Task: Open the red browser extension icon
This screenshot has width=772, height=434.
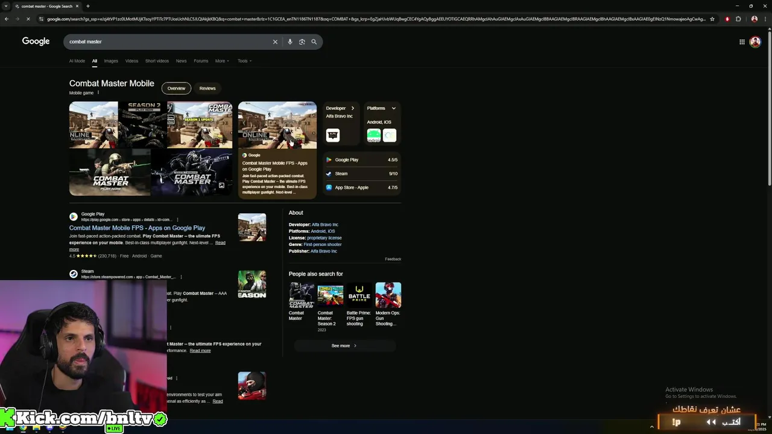Action: (x=727, y=19)
